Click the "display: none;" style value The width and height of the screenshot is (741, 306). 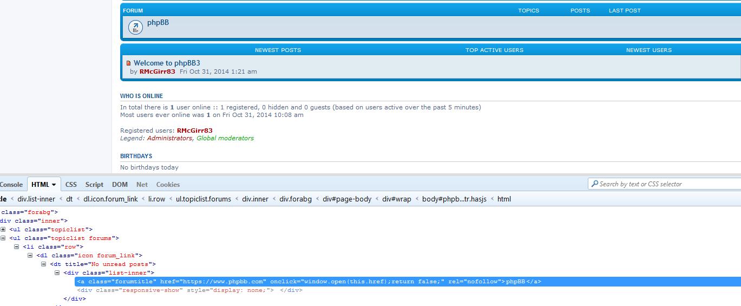242,290
